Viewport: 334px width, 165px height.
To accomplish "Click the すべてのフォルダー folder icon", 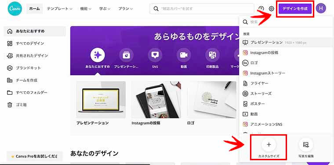I will click(10, 93).
